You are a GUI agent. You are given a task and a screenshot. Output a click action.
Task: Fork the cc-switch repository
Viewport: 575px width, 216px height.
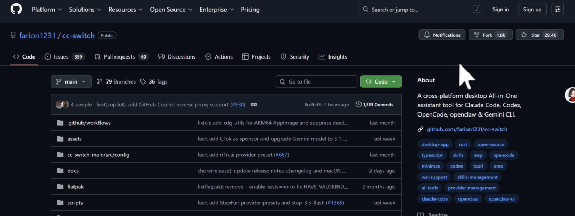pos(490,35)
